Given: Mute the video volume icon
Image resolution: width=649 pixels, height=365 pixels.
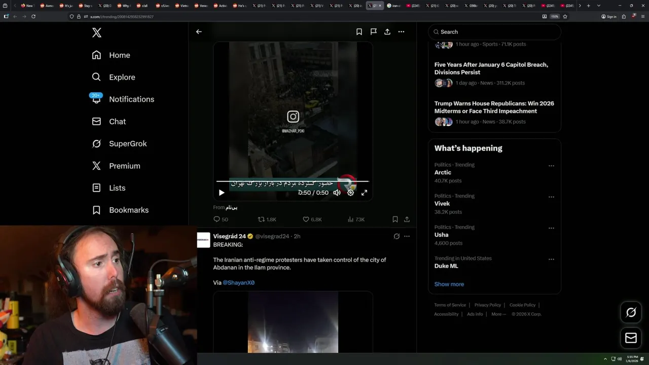Looking at the screenshot, I should pyautogui.click(x=337, y=193).
